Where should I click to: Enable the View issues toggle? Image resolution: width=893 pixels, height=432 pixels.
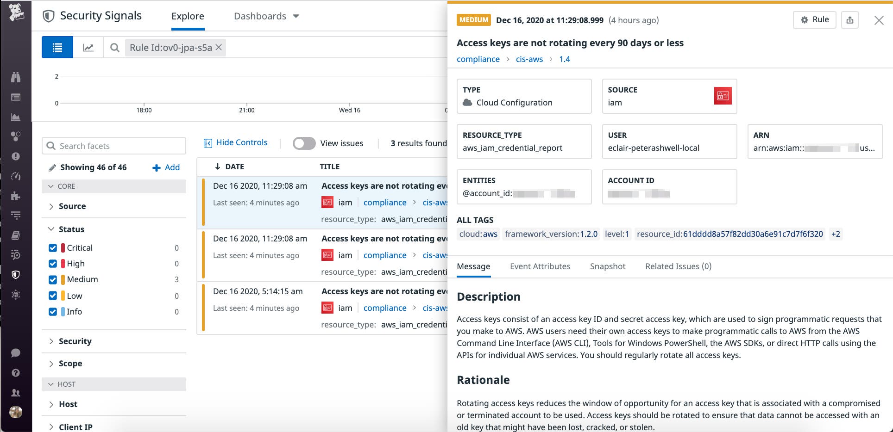click(x=304, y=143)
